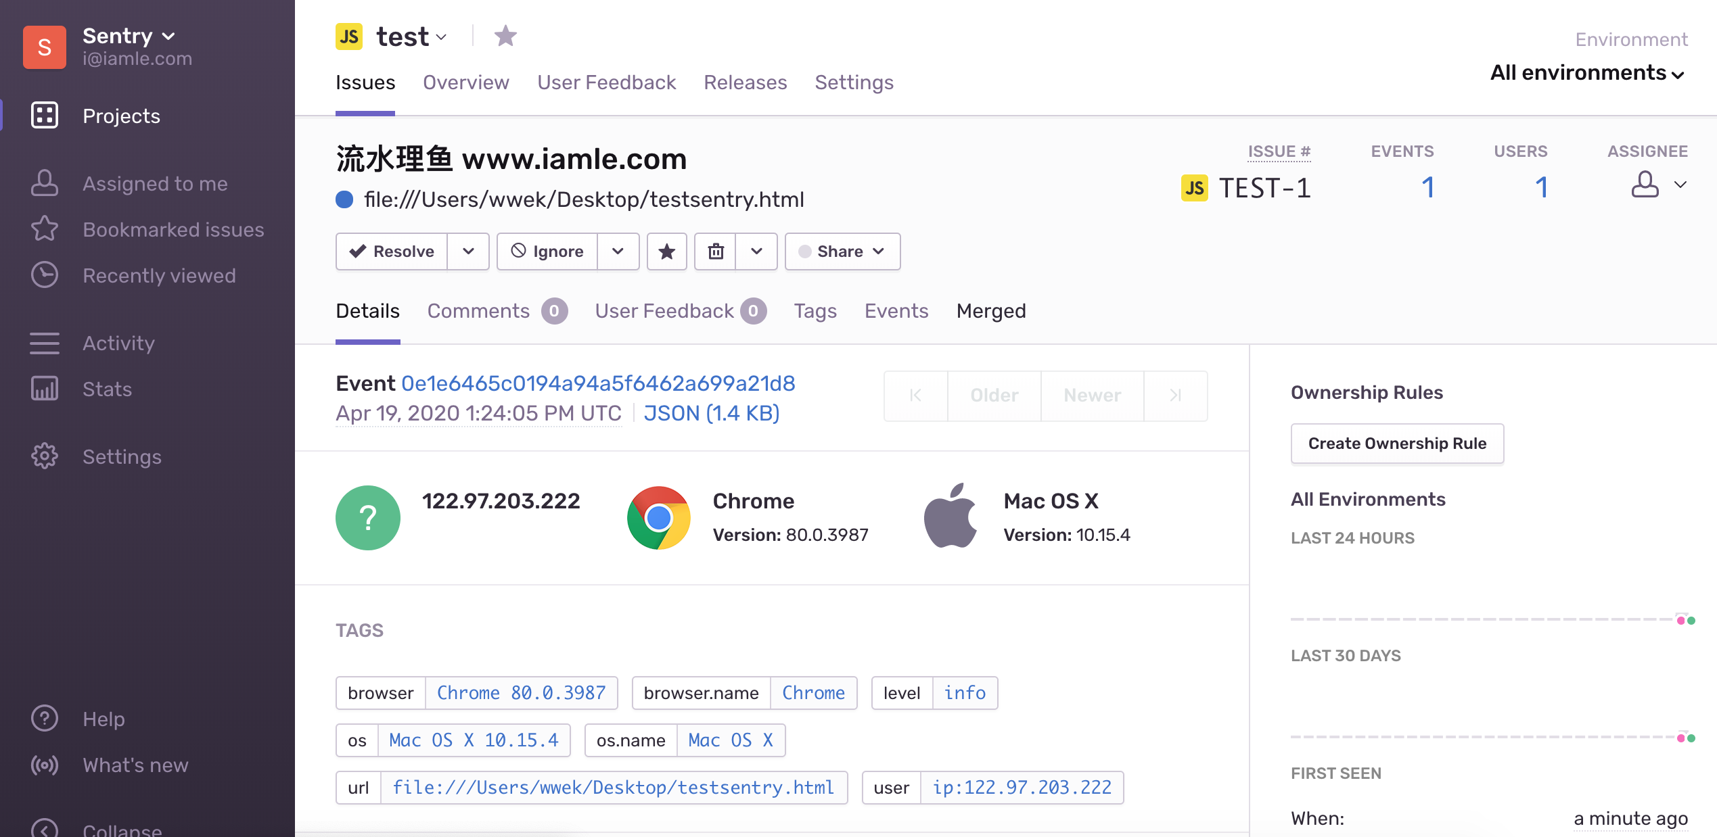Open the JSON (1.4 KB) link
Viewport: 1717px width, 837px height.
pos(711,413)
